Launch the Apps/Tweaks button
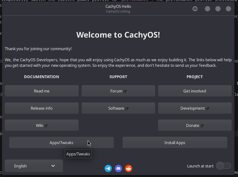The width and height of the screenshot is (238, 177). 61,143
